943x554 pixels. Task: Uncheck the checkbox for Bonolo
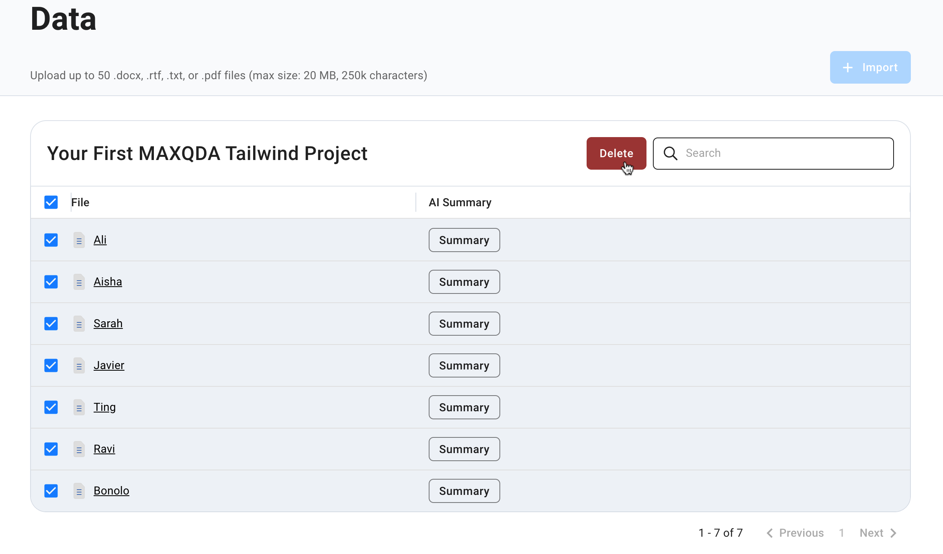click(51, 491)
